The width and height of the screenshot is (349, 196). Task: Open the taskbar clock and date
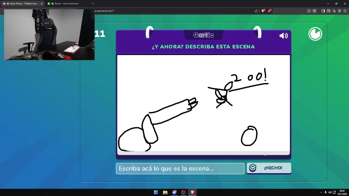[342, 192]
